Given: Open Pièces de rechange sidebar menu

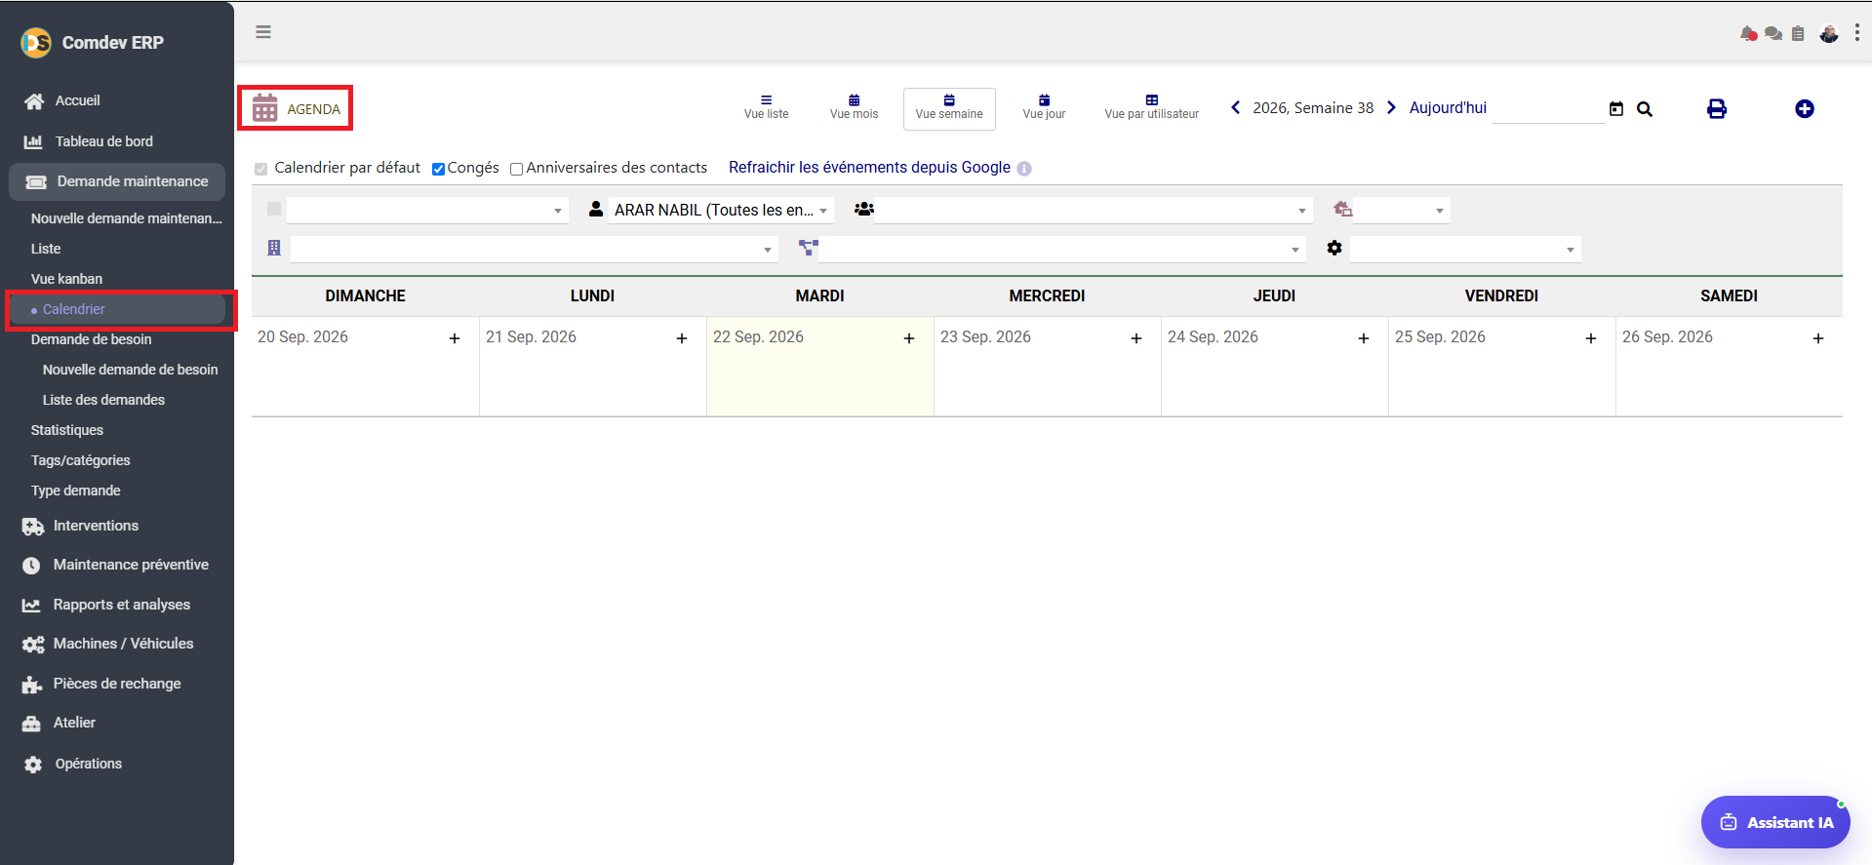Looking at the screenshot, I should tap(117, 684).
